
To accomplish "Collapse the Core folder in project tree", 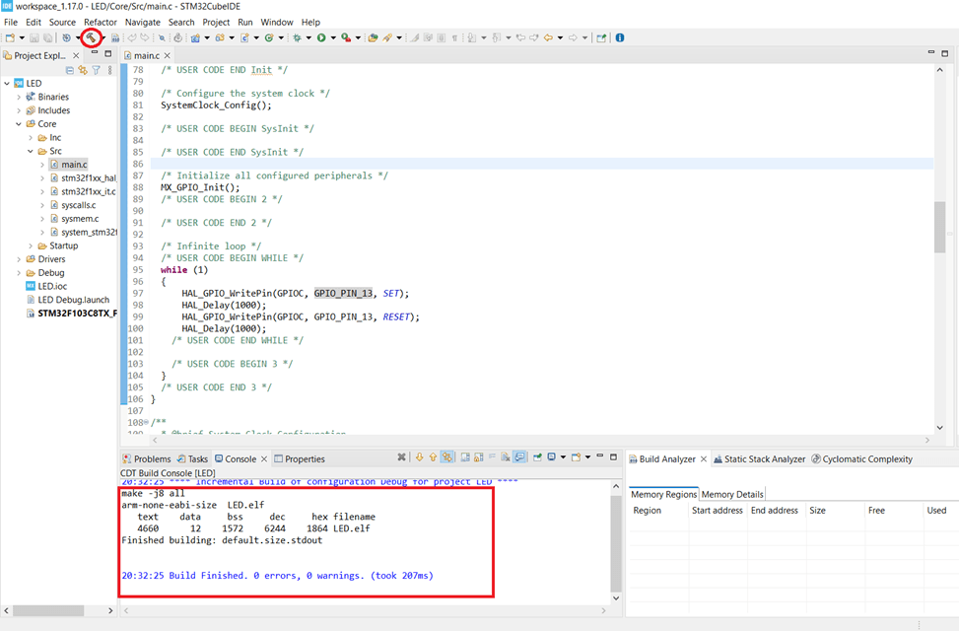I will [19, 124].
